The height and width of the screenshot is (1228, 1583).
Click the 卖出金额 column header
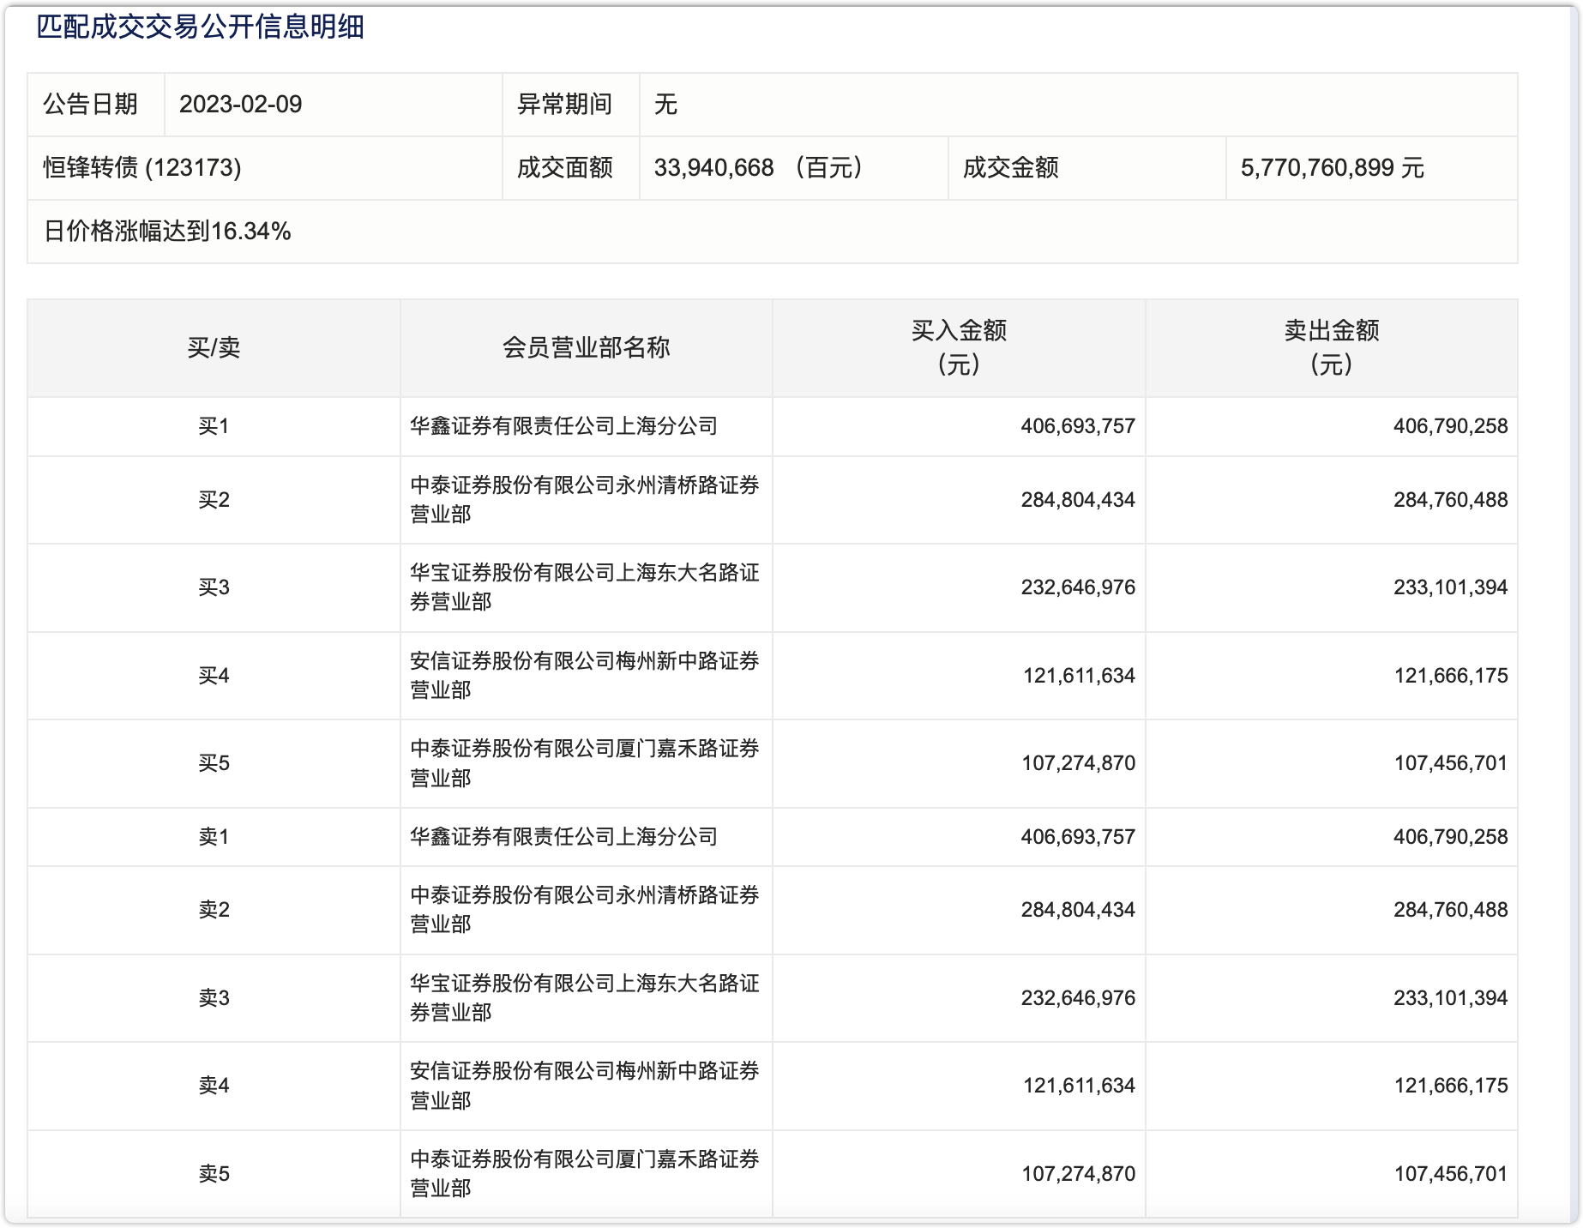tap(1331, 347)
